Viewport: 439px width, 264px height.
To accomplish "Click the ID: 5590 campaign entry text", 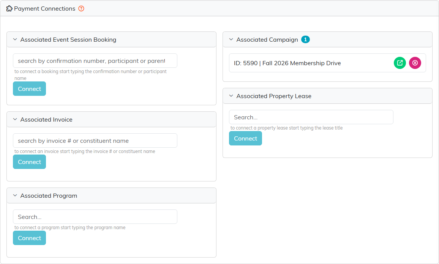I will click(287, 63).
